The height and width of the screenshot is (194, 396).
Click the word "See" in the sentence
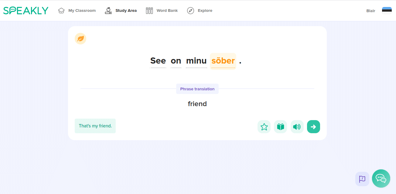tap(158, 61)
